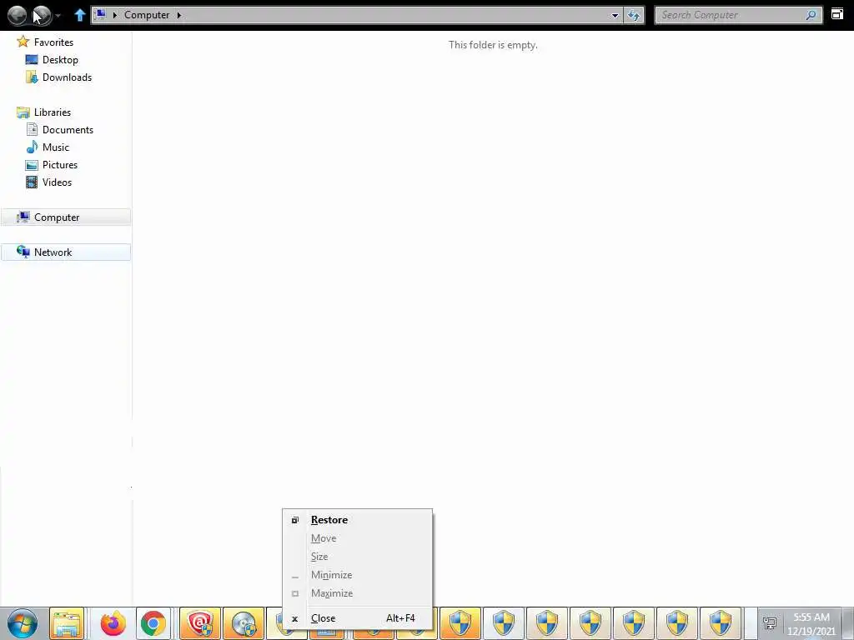Choose Restore from the context menu
The width and height of the screenshot is (854, 640).
[357, 520]
